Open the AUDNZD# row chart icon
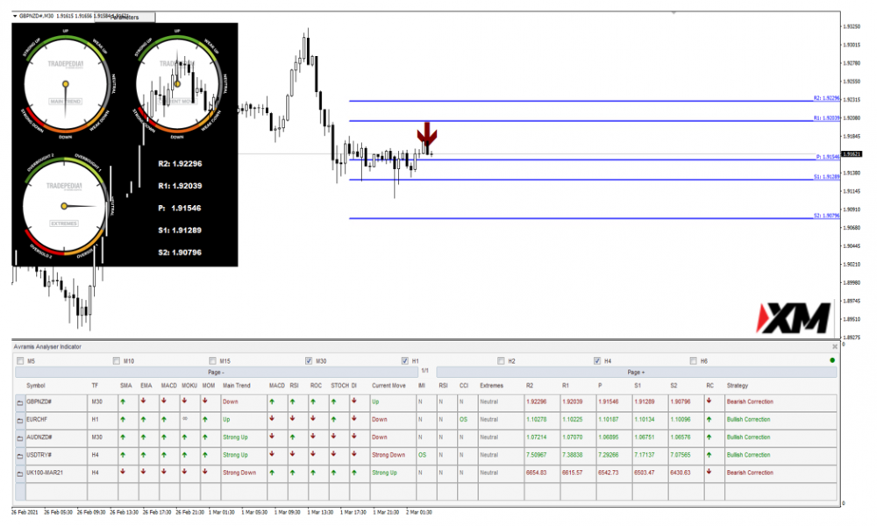This screenshot has width=877, height=526. 19,437
